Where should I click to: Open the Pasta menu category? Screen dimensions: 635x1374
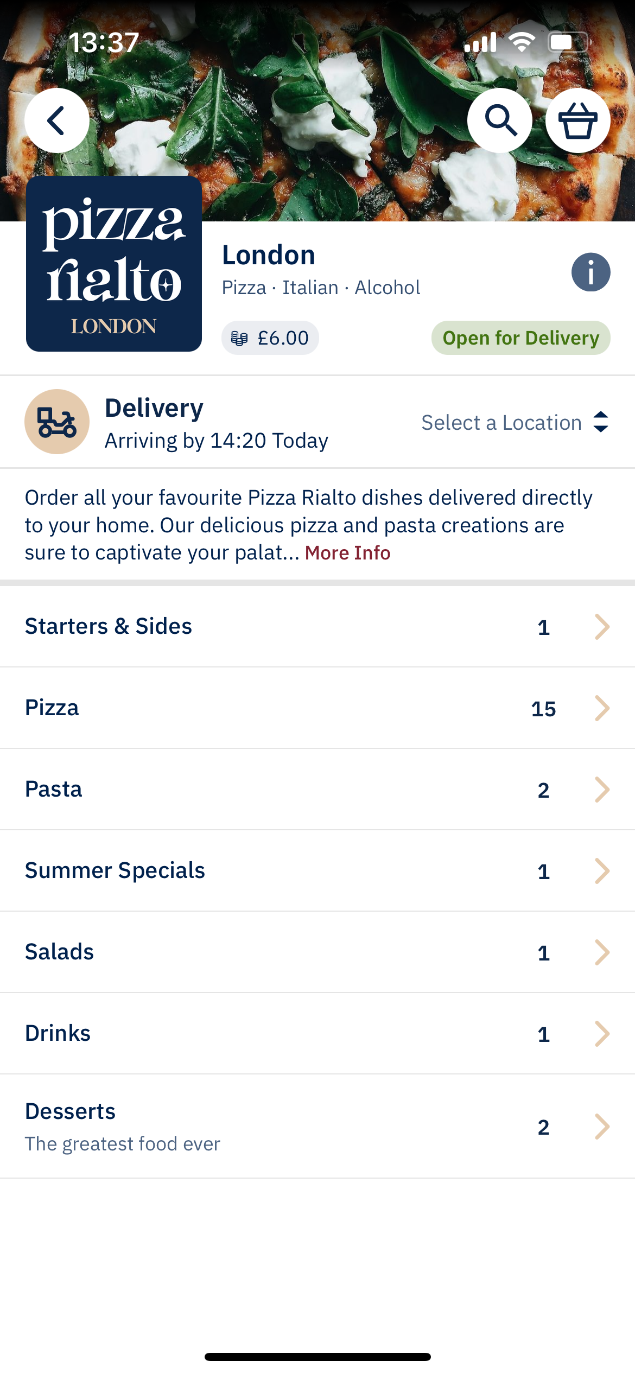coord(54,790)
